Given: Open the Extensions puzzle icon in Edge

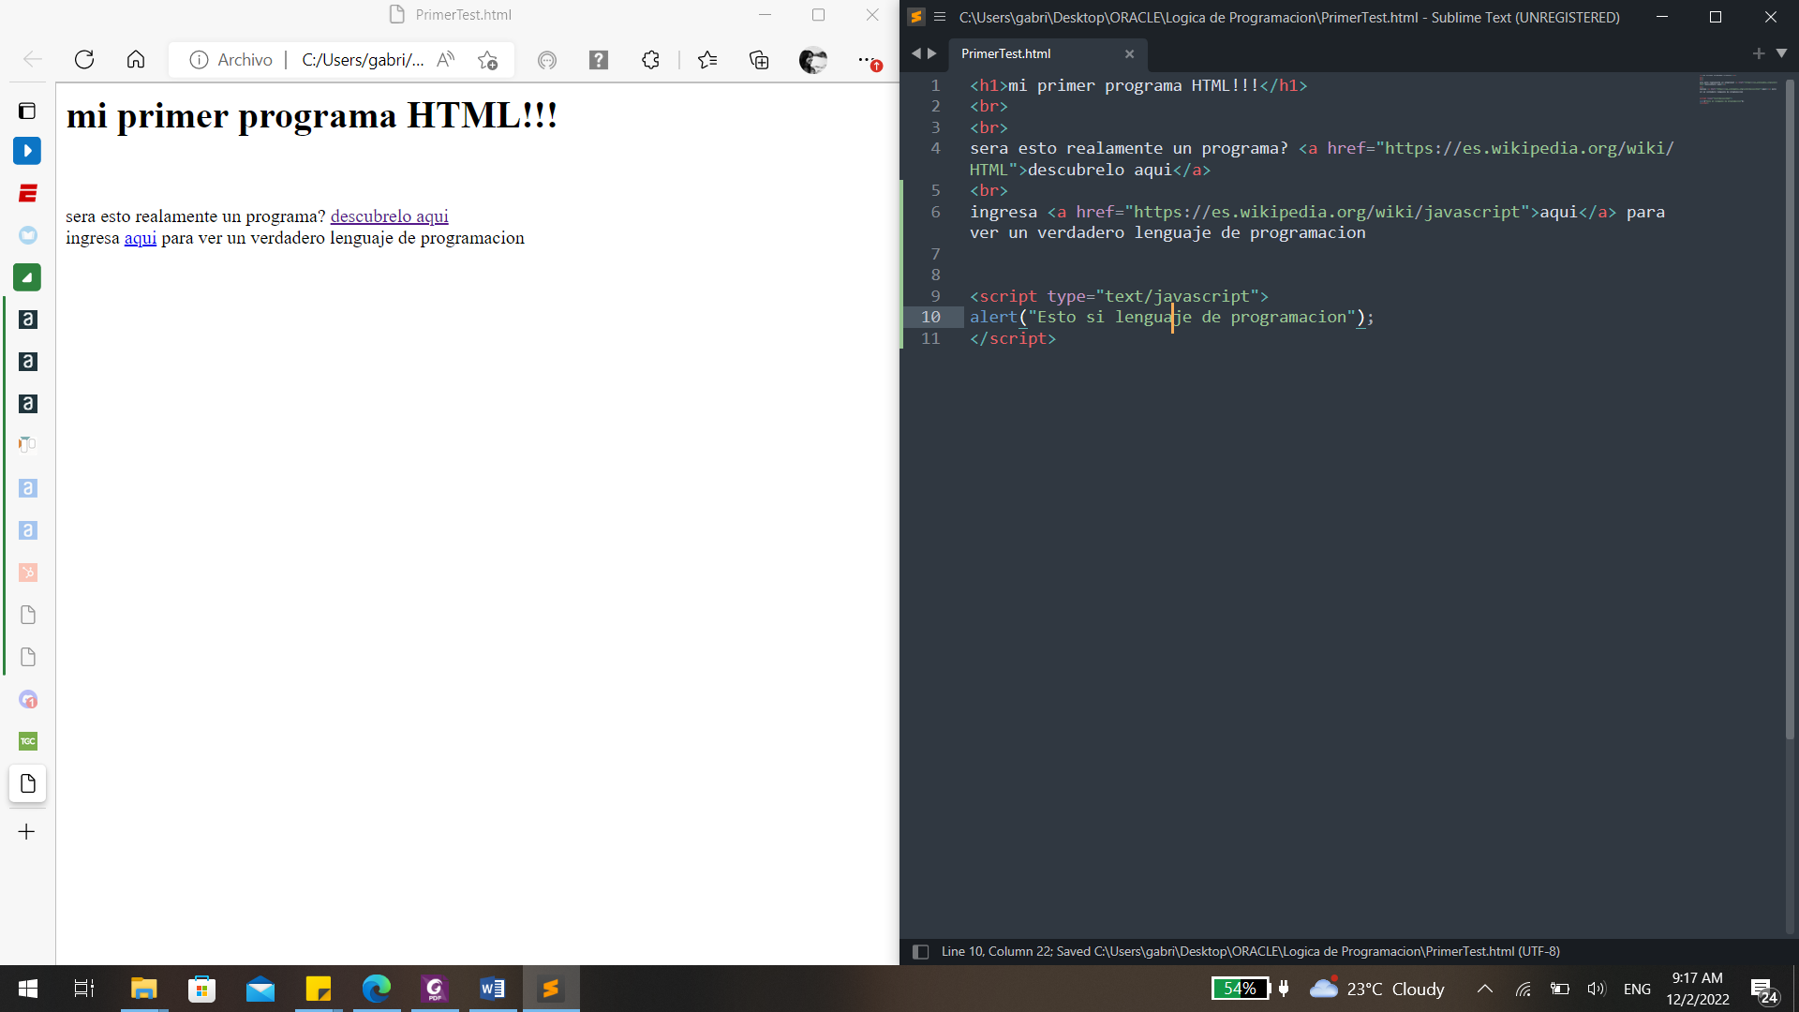Looking at the screenshot, I should 651,60.
